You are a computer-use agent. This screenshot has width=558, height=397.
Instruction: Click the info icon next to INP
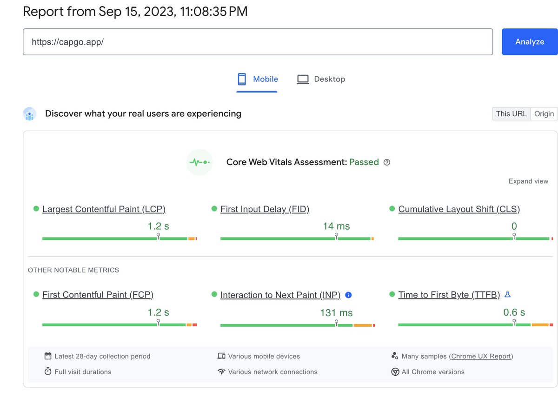(348, 295)
